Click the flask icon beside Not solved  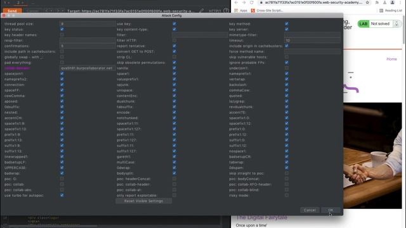click(x=396, y=24)
